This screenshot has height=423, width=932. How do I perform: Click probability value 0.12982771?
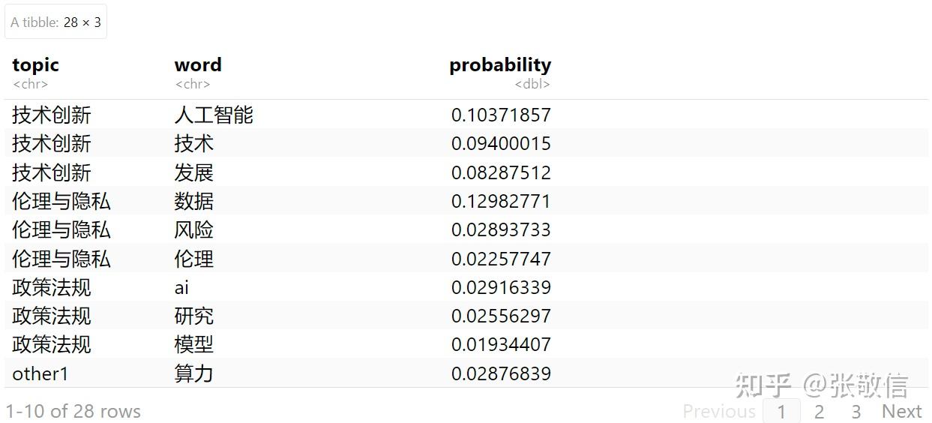tap(501, 201)
